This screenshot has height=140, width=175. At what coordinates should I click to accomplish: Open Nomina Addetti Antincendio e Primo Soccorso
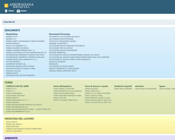click(25, 41)
